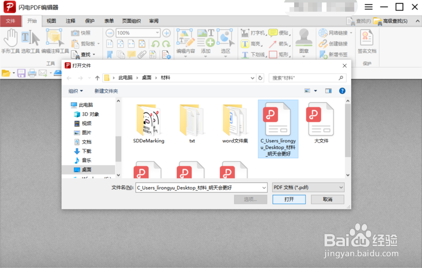This screenshot has width=422, height=268.
Task: Click 新建文件夹 new folder button
Action: coord(106,91)
